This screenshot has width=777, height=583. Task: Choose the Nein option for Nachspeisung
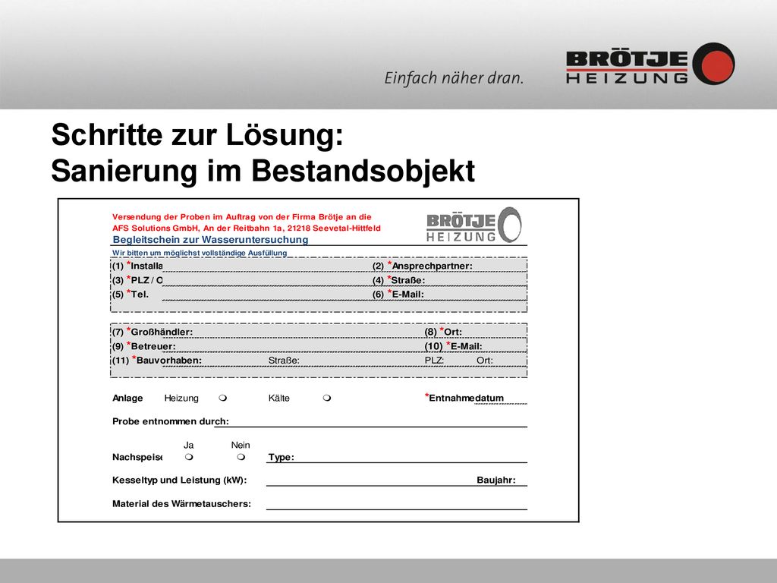241,457
